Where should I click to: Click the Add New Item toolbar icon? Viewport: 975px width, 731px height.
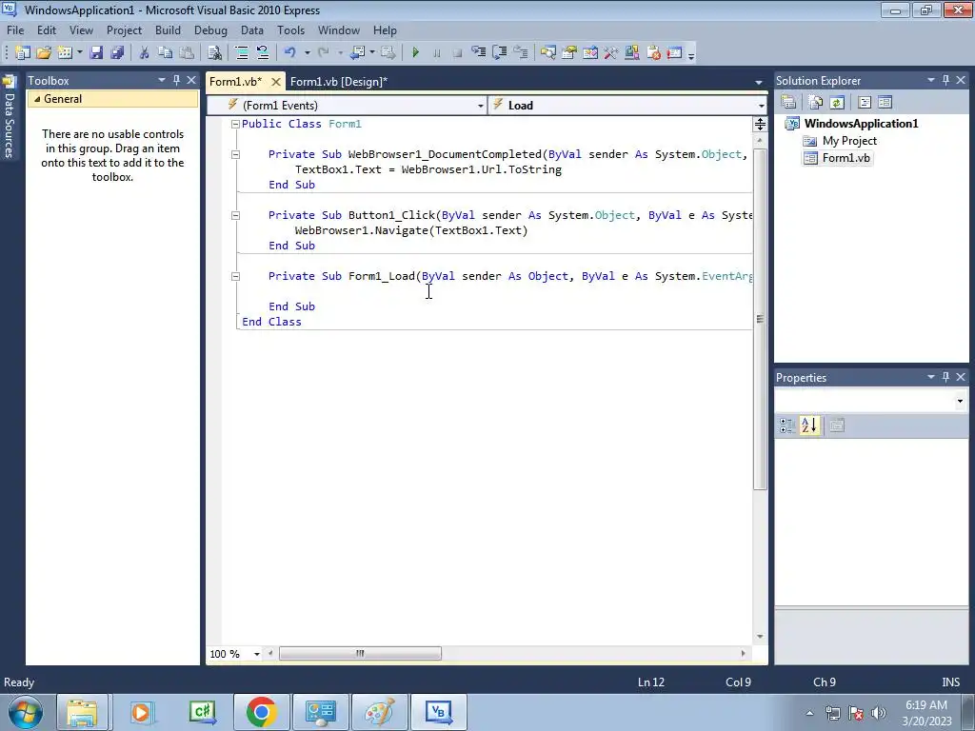pos(65,53)
